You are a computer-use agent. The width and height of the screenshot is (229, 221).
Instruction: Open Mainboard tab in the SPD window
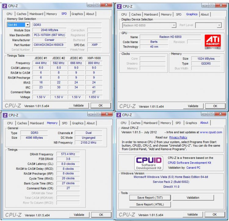[x=36, y=14]
